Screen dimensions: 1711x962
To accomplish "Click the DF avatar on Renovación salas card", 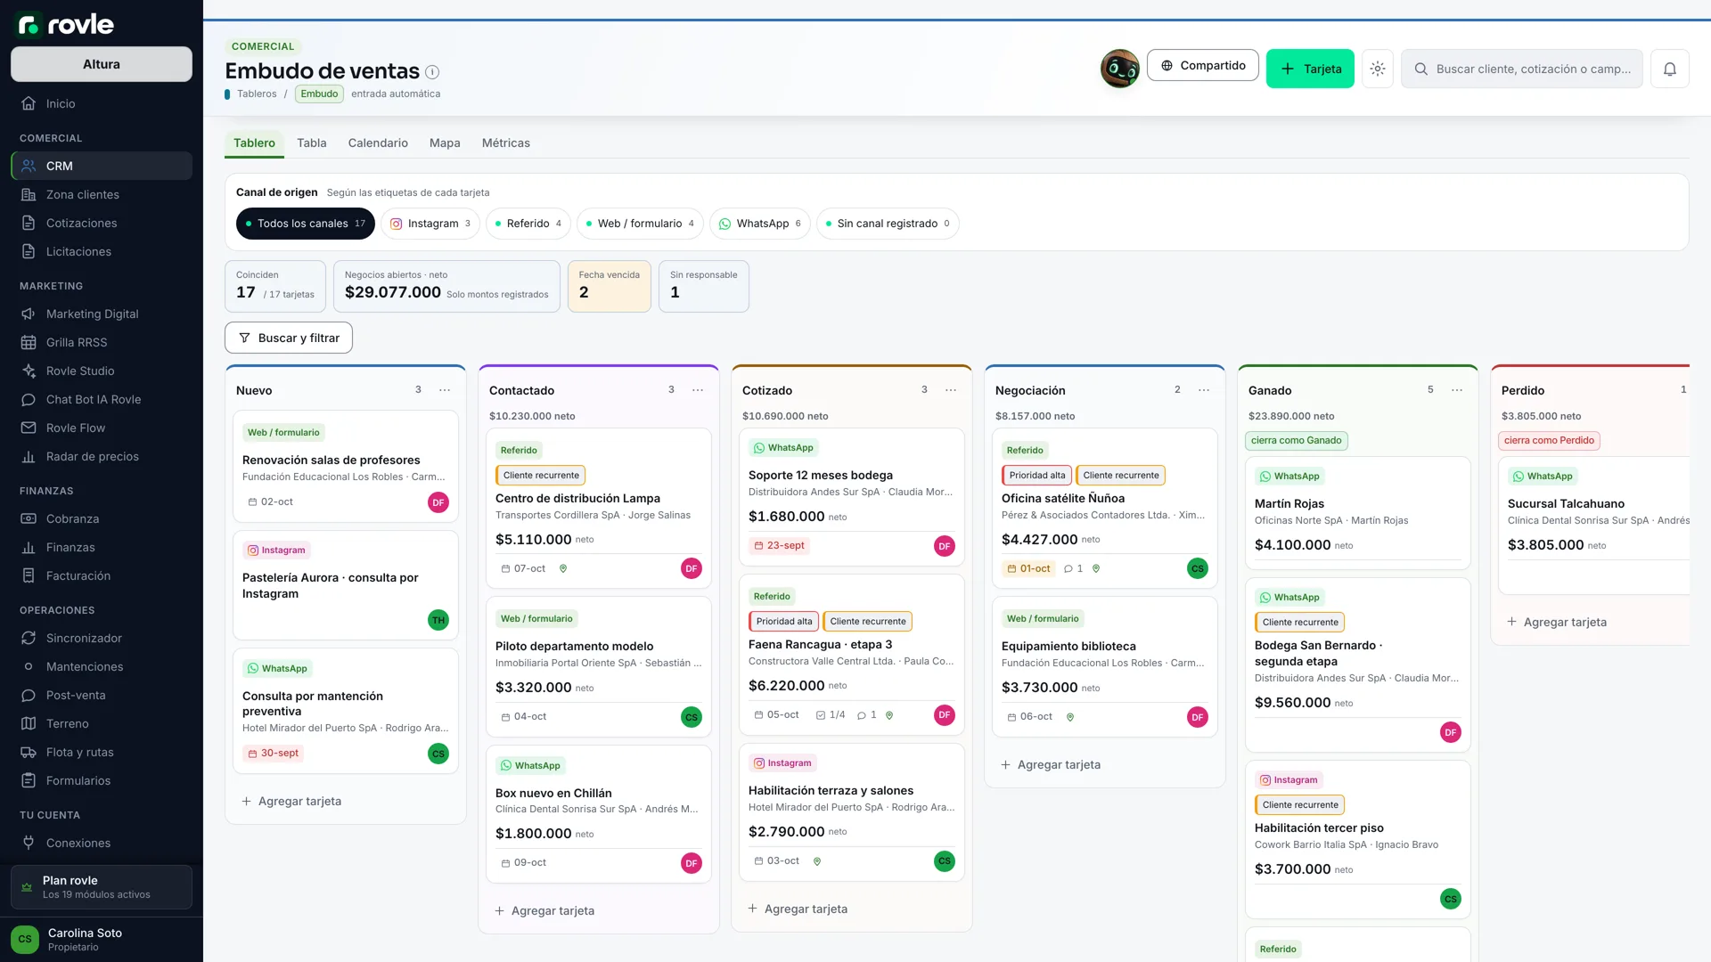I will (438, 502).
